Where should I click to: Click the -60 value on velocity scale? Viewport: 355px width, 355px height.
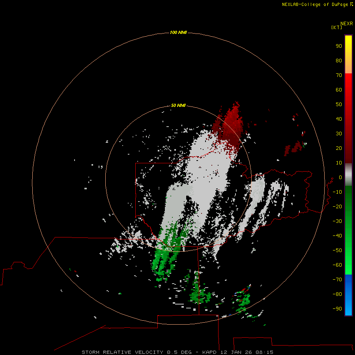[337, 265]
